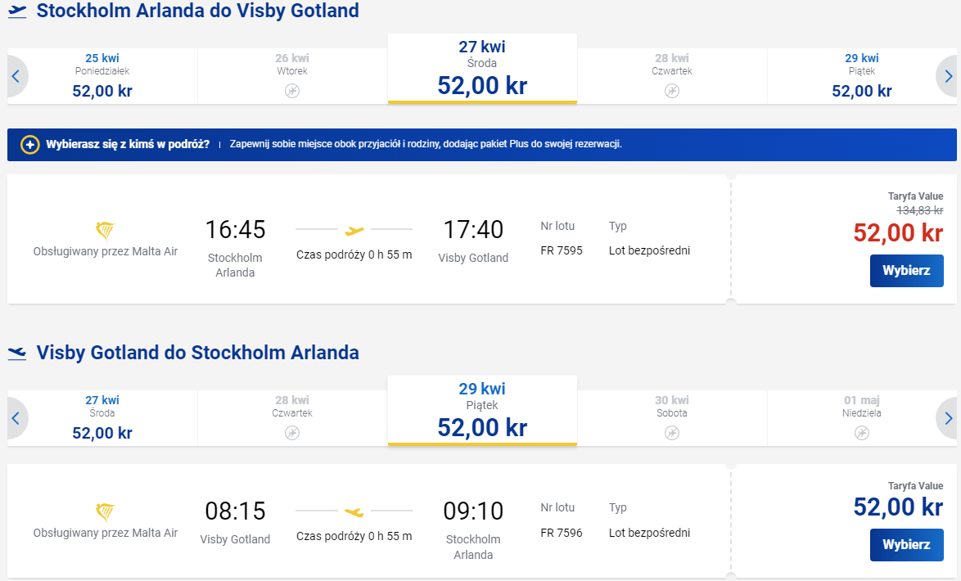Click unavailable return date 30 kwi Sobota

click(672, 419)
